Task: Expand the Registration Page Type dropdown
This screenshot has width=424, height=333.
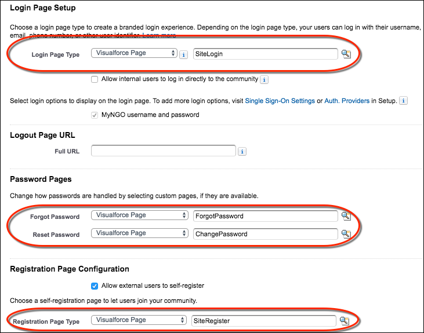Action: [139, 320]
